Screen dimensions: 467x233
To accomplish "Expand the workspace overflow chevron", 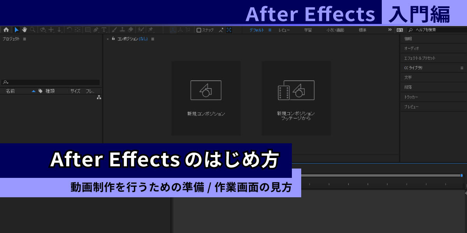I will (x=390, y=30).
